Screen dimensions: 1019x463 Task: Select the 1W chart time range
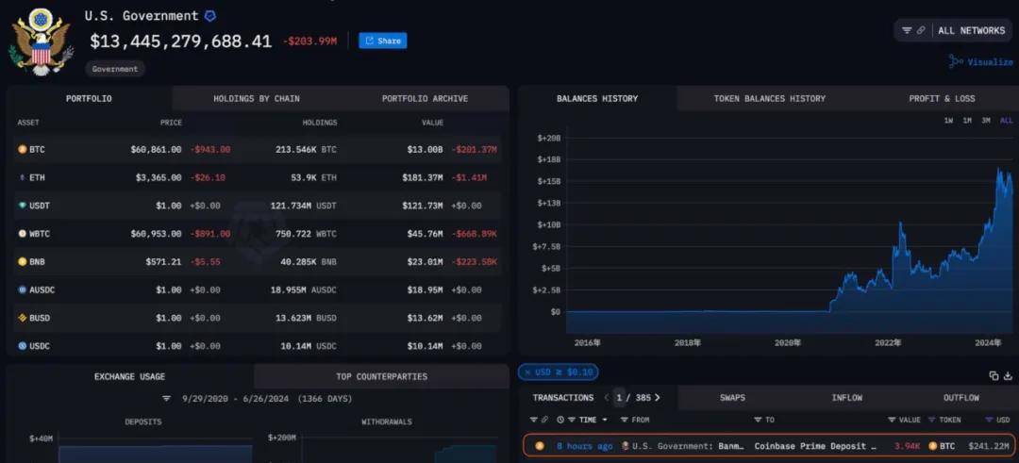pos(948,121)
